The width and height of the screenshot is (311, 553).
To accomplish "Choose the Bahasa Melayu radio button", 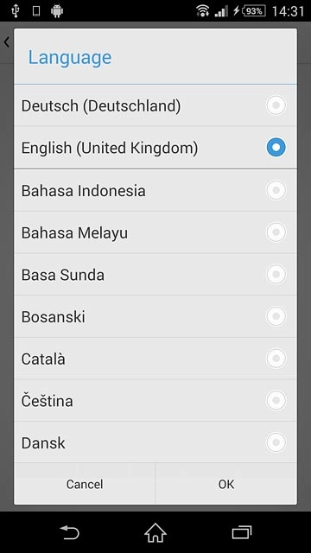I will click(276, 232).
